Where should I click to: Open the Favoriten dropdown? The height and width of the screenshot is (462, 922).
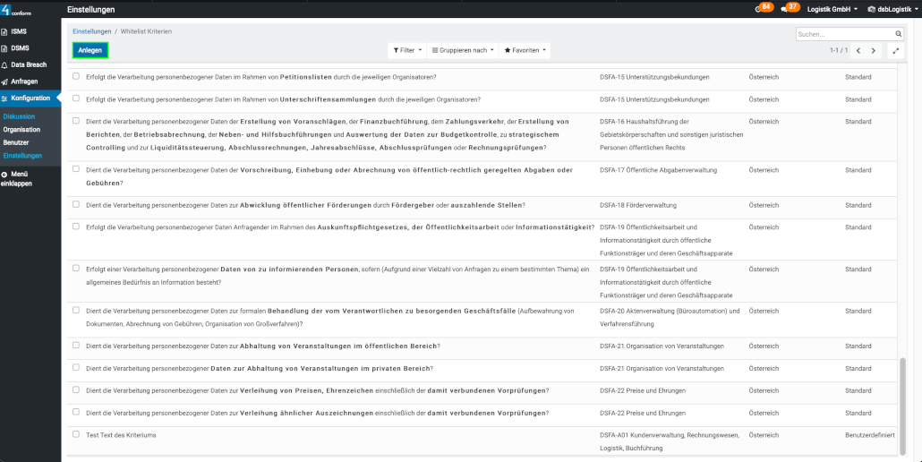click(525, 50)
